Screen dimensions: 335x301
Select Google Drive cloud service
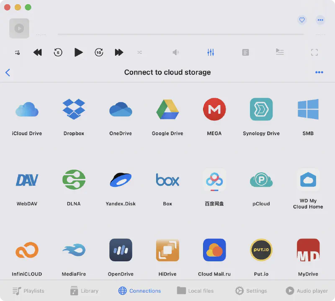pos(167,110)
